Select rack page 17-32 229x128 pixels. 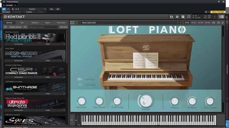pyautogui.click(x=194, y=23)
